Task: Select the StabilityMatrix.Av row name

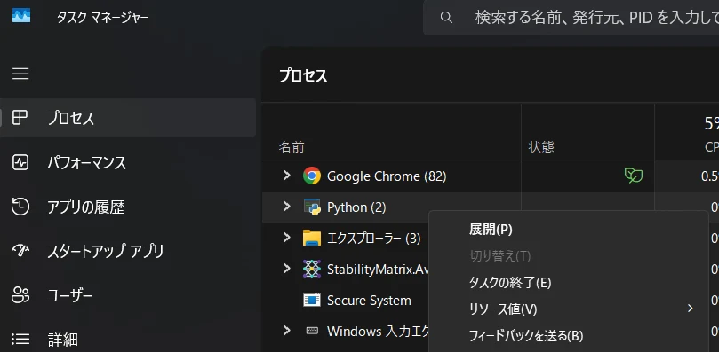Action: pos(378,270)
